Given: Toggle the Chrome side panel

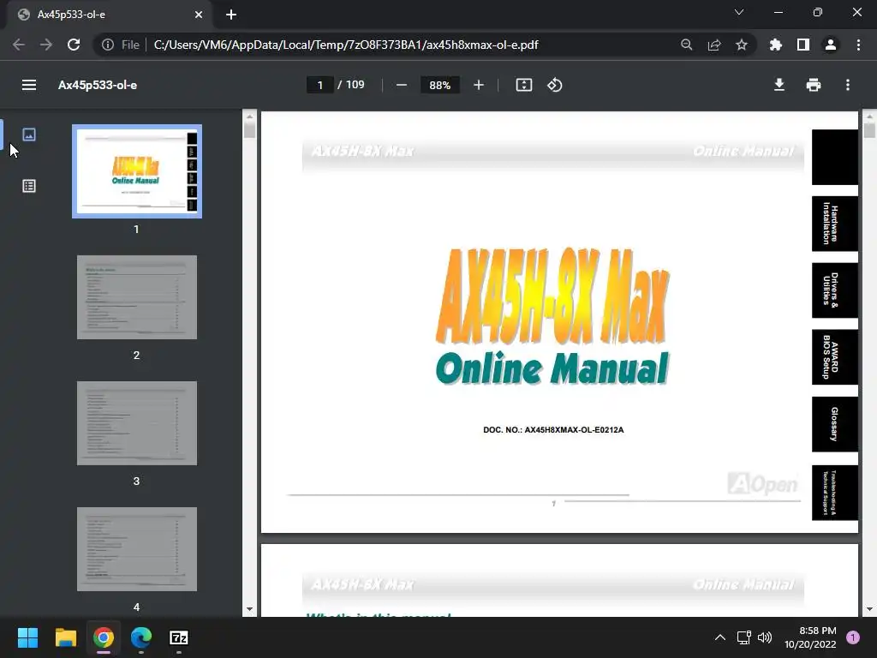Looking at the screenshot, I should pos(803,45).
